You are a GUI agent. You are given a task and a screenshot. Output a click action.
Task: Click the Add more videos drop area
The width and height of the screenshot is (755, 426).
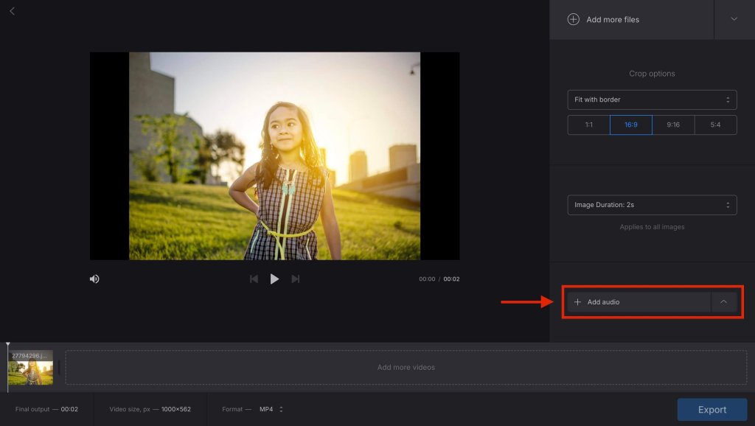click(406, 367)
